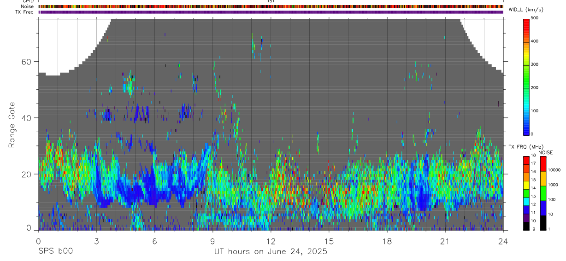Click the 18 label in TX FRQ legend
Viewport: 566px width, 261px height.
point(533,156)
